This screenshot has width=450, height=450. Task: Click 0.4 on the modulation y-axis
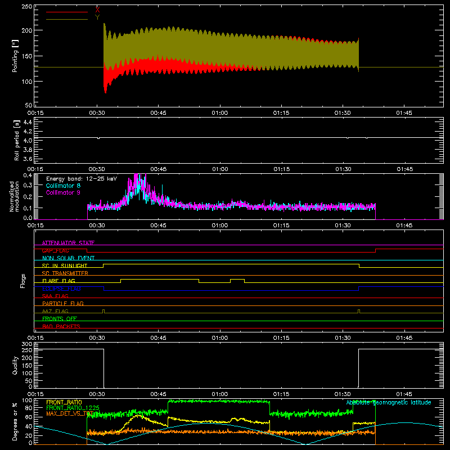[28, 175]
